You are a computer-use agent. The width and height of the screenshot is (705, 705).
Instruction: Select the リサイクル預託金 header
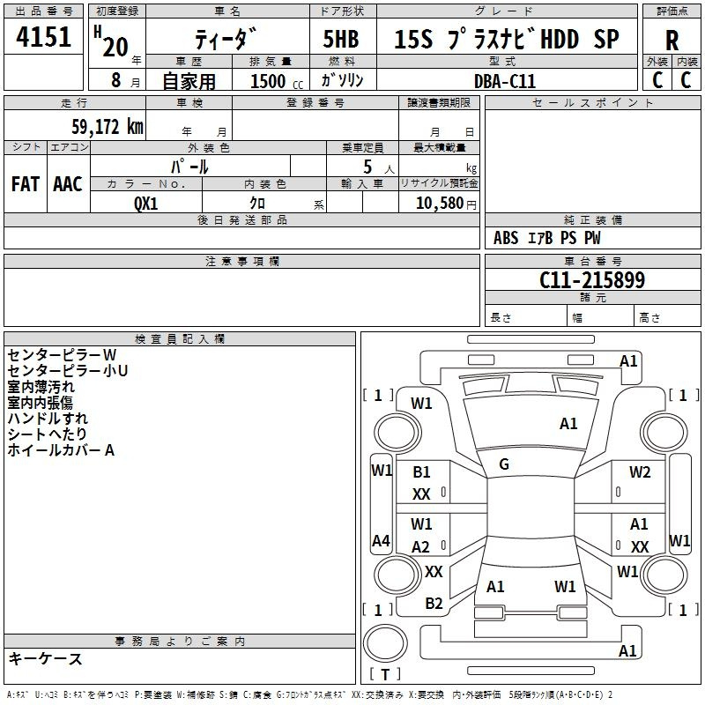439,183
